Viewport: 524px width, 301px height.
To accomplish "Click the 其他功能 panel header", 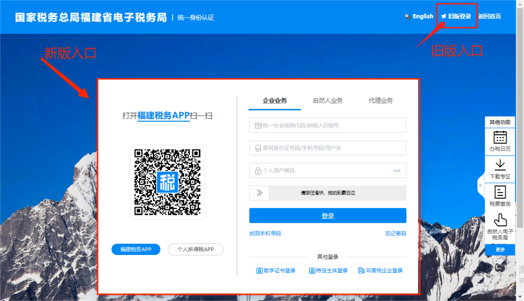I will 500,122.
